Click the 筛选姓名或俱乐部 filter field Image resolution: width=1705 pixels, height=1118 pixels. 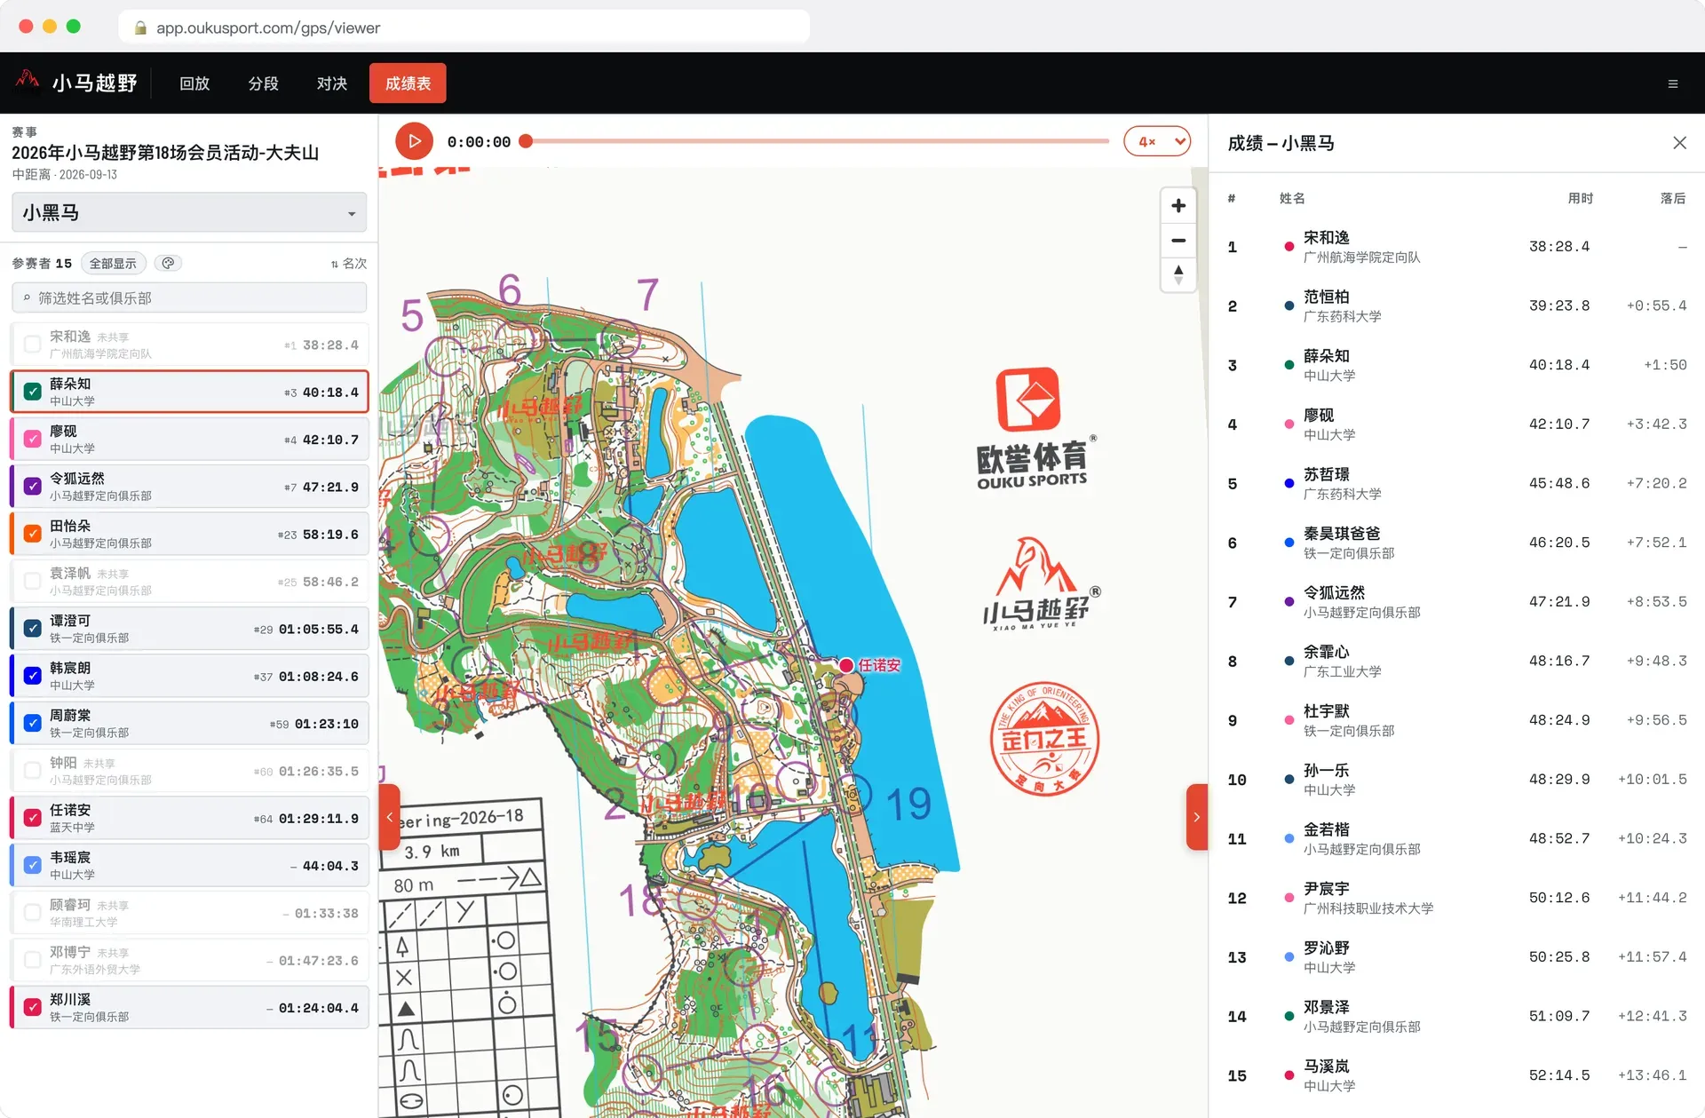[189, 297]
